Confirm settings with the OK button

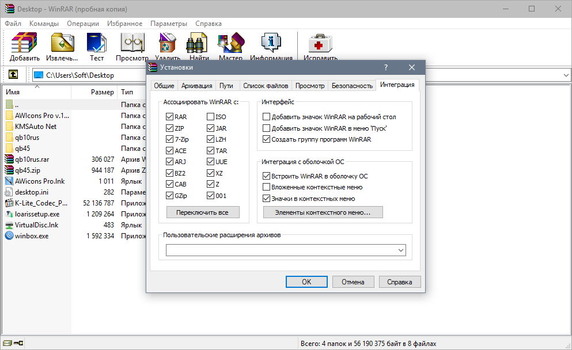point(306,282)
